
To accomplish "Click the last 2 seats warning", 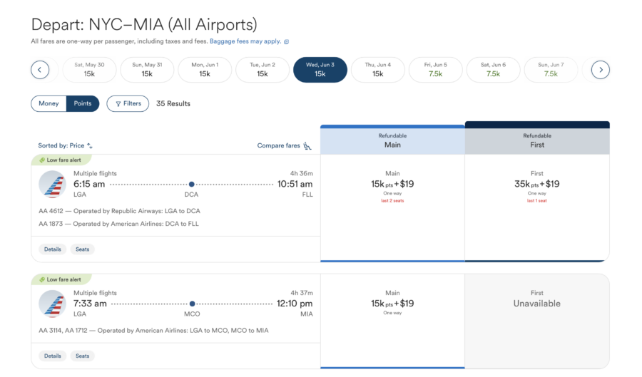I will pyautogui.click(x=392, y=201).
